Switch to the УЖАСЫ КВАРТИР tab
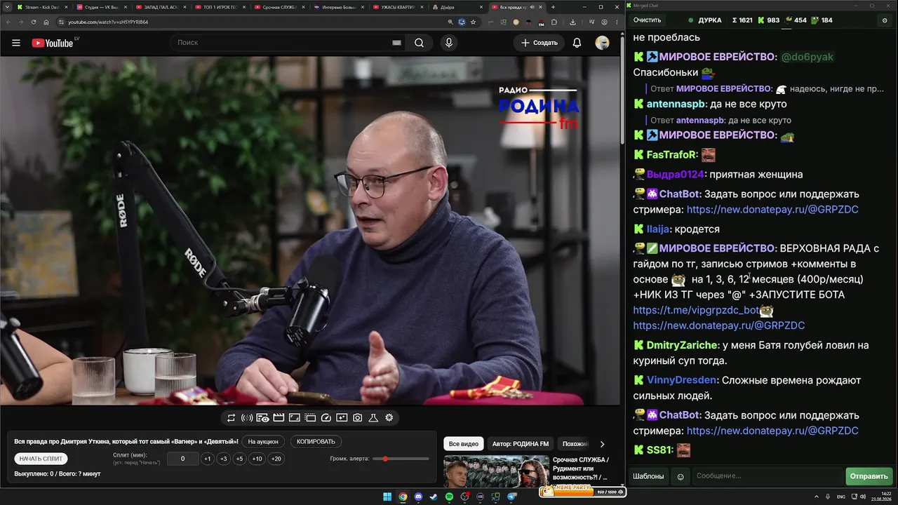Viewport: 898px width, 505px height. point(398,7)
